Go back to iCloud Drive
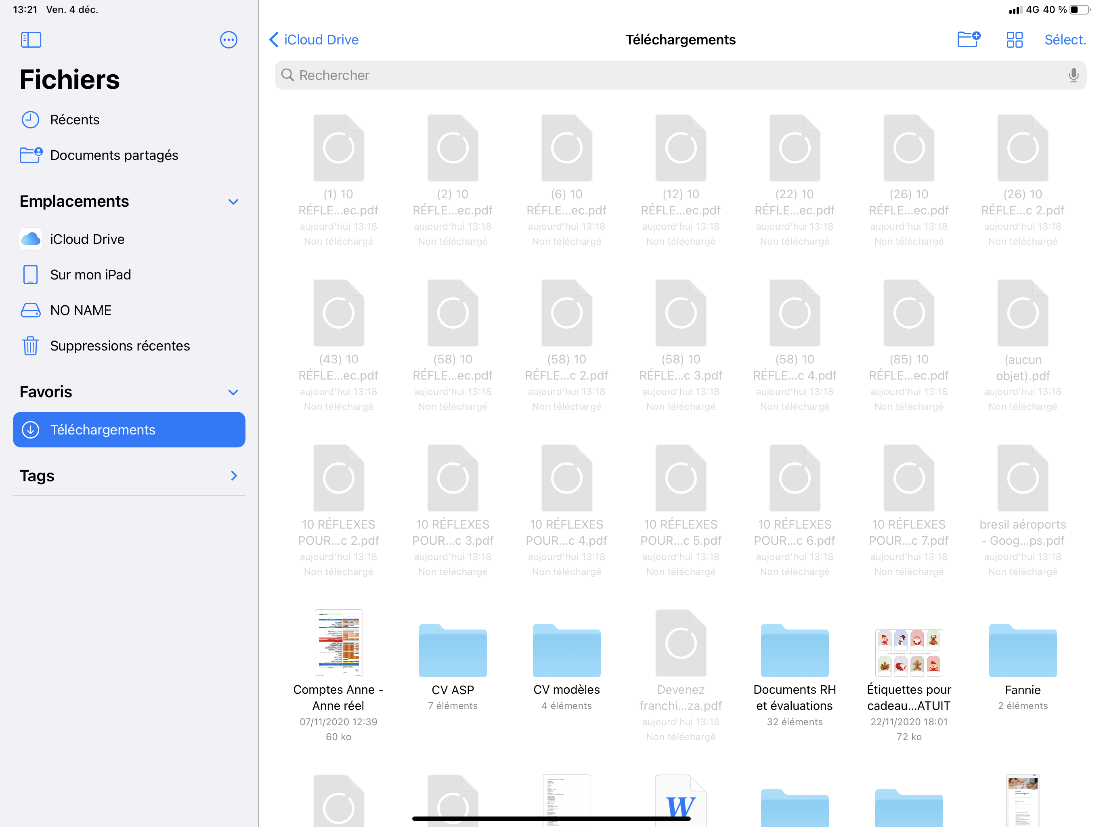1103x827 pixels. (314, 40)
